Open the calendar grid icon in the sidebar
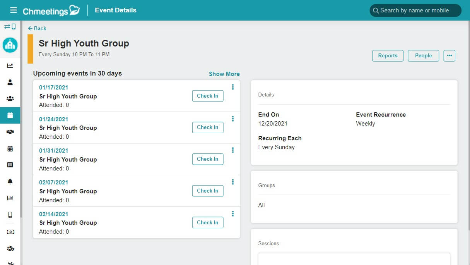This screenshot has height=265, width=470. 10,148
